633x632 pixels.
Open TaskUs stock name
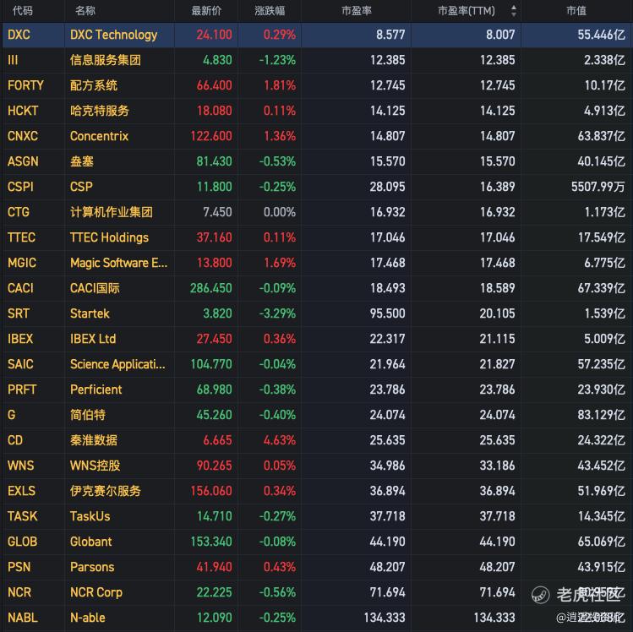[x=90, y=516]
